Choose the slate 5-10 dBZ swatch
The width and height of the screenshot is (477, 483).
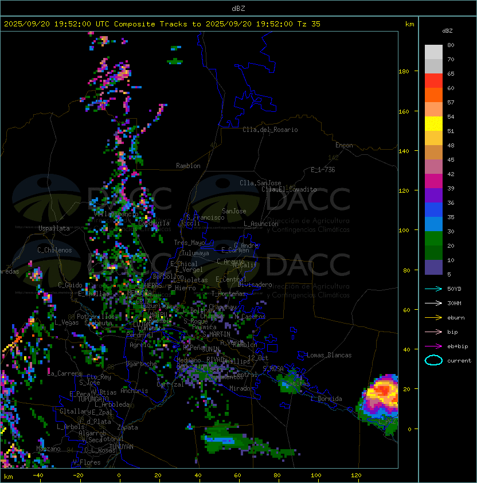[x=433, y=267]
